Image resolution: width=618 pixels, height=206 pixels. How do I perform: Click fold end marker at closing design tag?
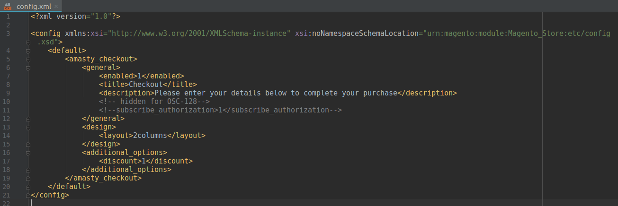click(x=28, y=144)
